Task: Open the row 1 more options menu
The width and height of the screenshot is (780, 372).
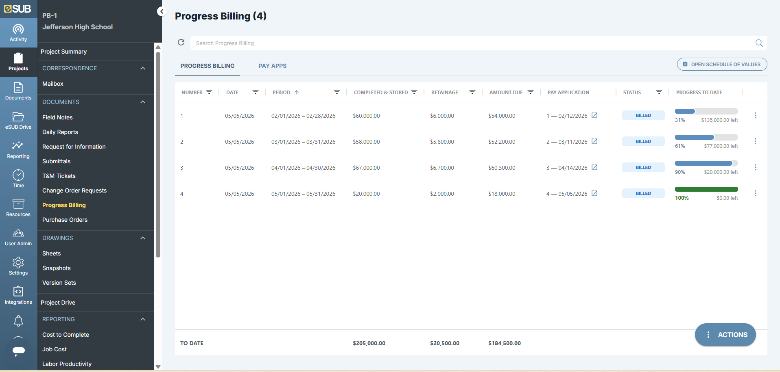Action: (x=756, y=115)
